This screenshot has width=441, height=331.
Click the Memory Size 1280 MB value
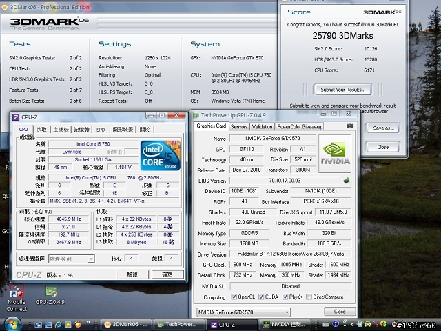249,243
